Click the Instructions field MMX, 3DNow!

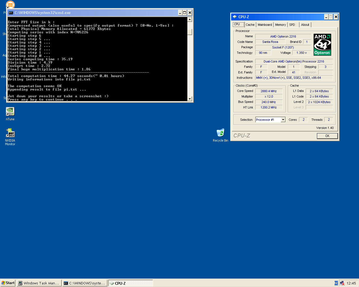tap(294, 78)
